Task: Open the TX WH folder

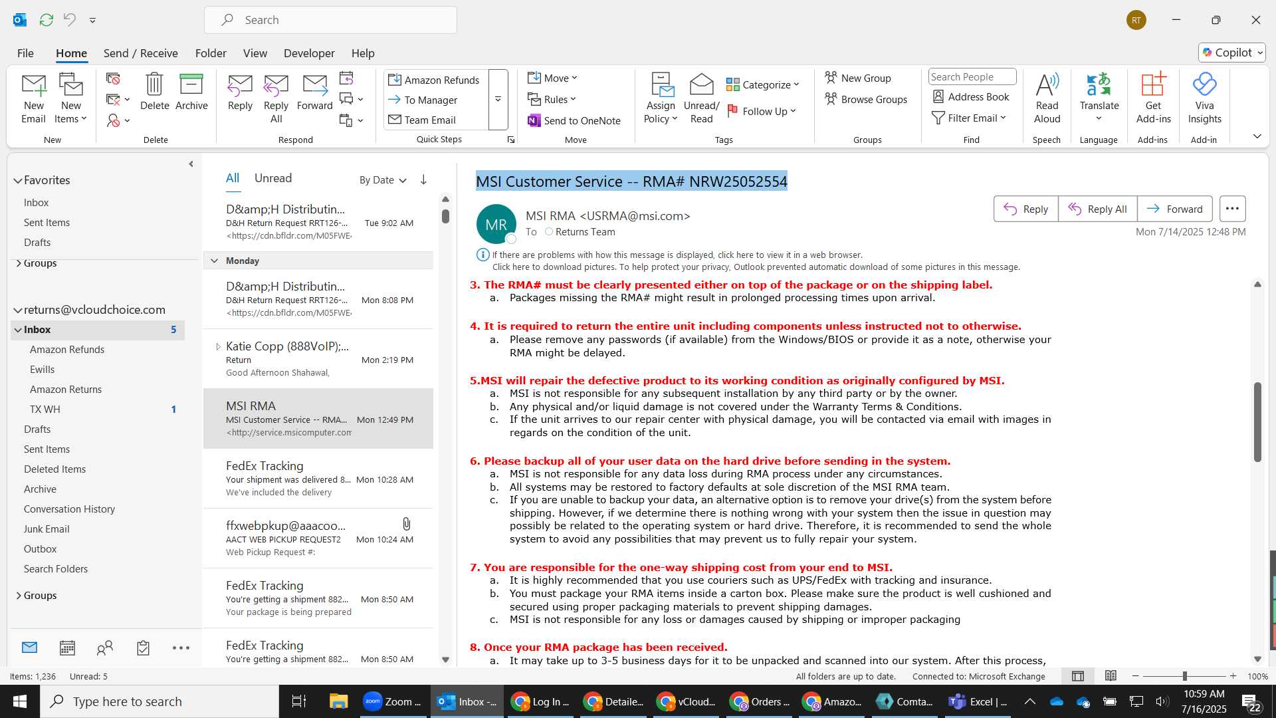Action: coord(45,410)
